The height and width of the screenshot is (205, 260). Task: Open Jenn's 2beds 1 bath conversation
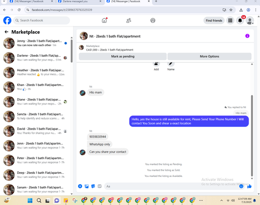(35, 146)
